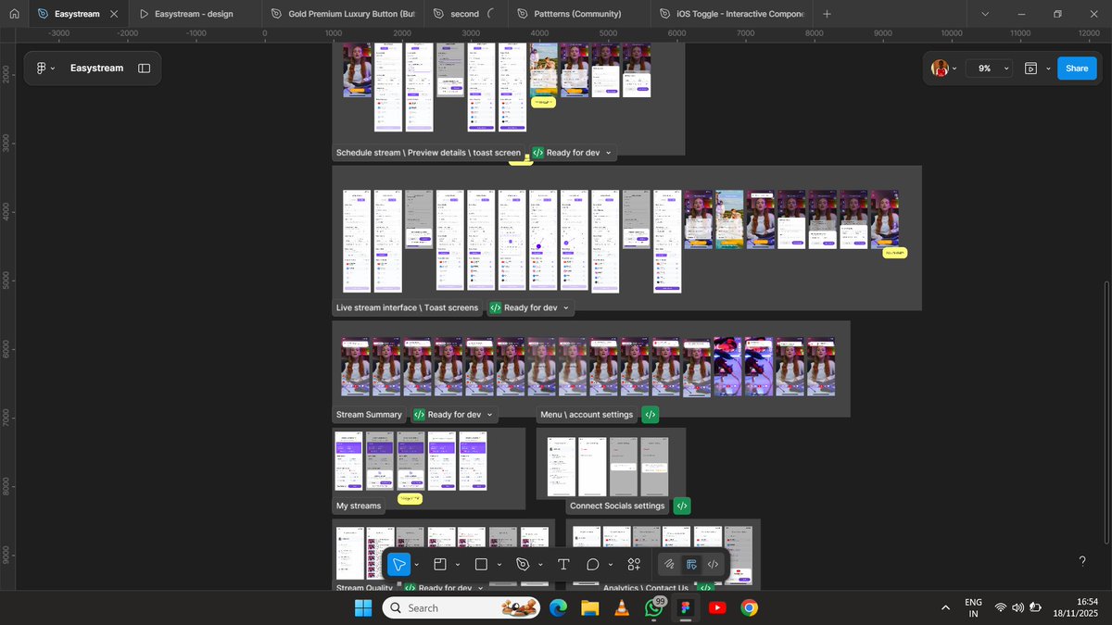Select Menu \ account settings section label

click(587, 415)
